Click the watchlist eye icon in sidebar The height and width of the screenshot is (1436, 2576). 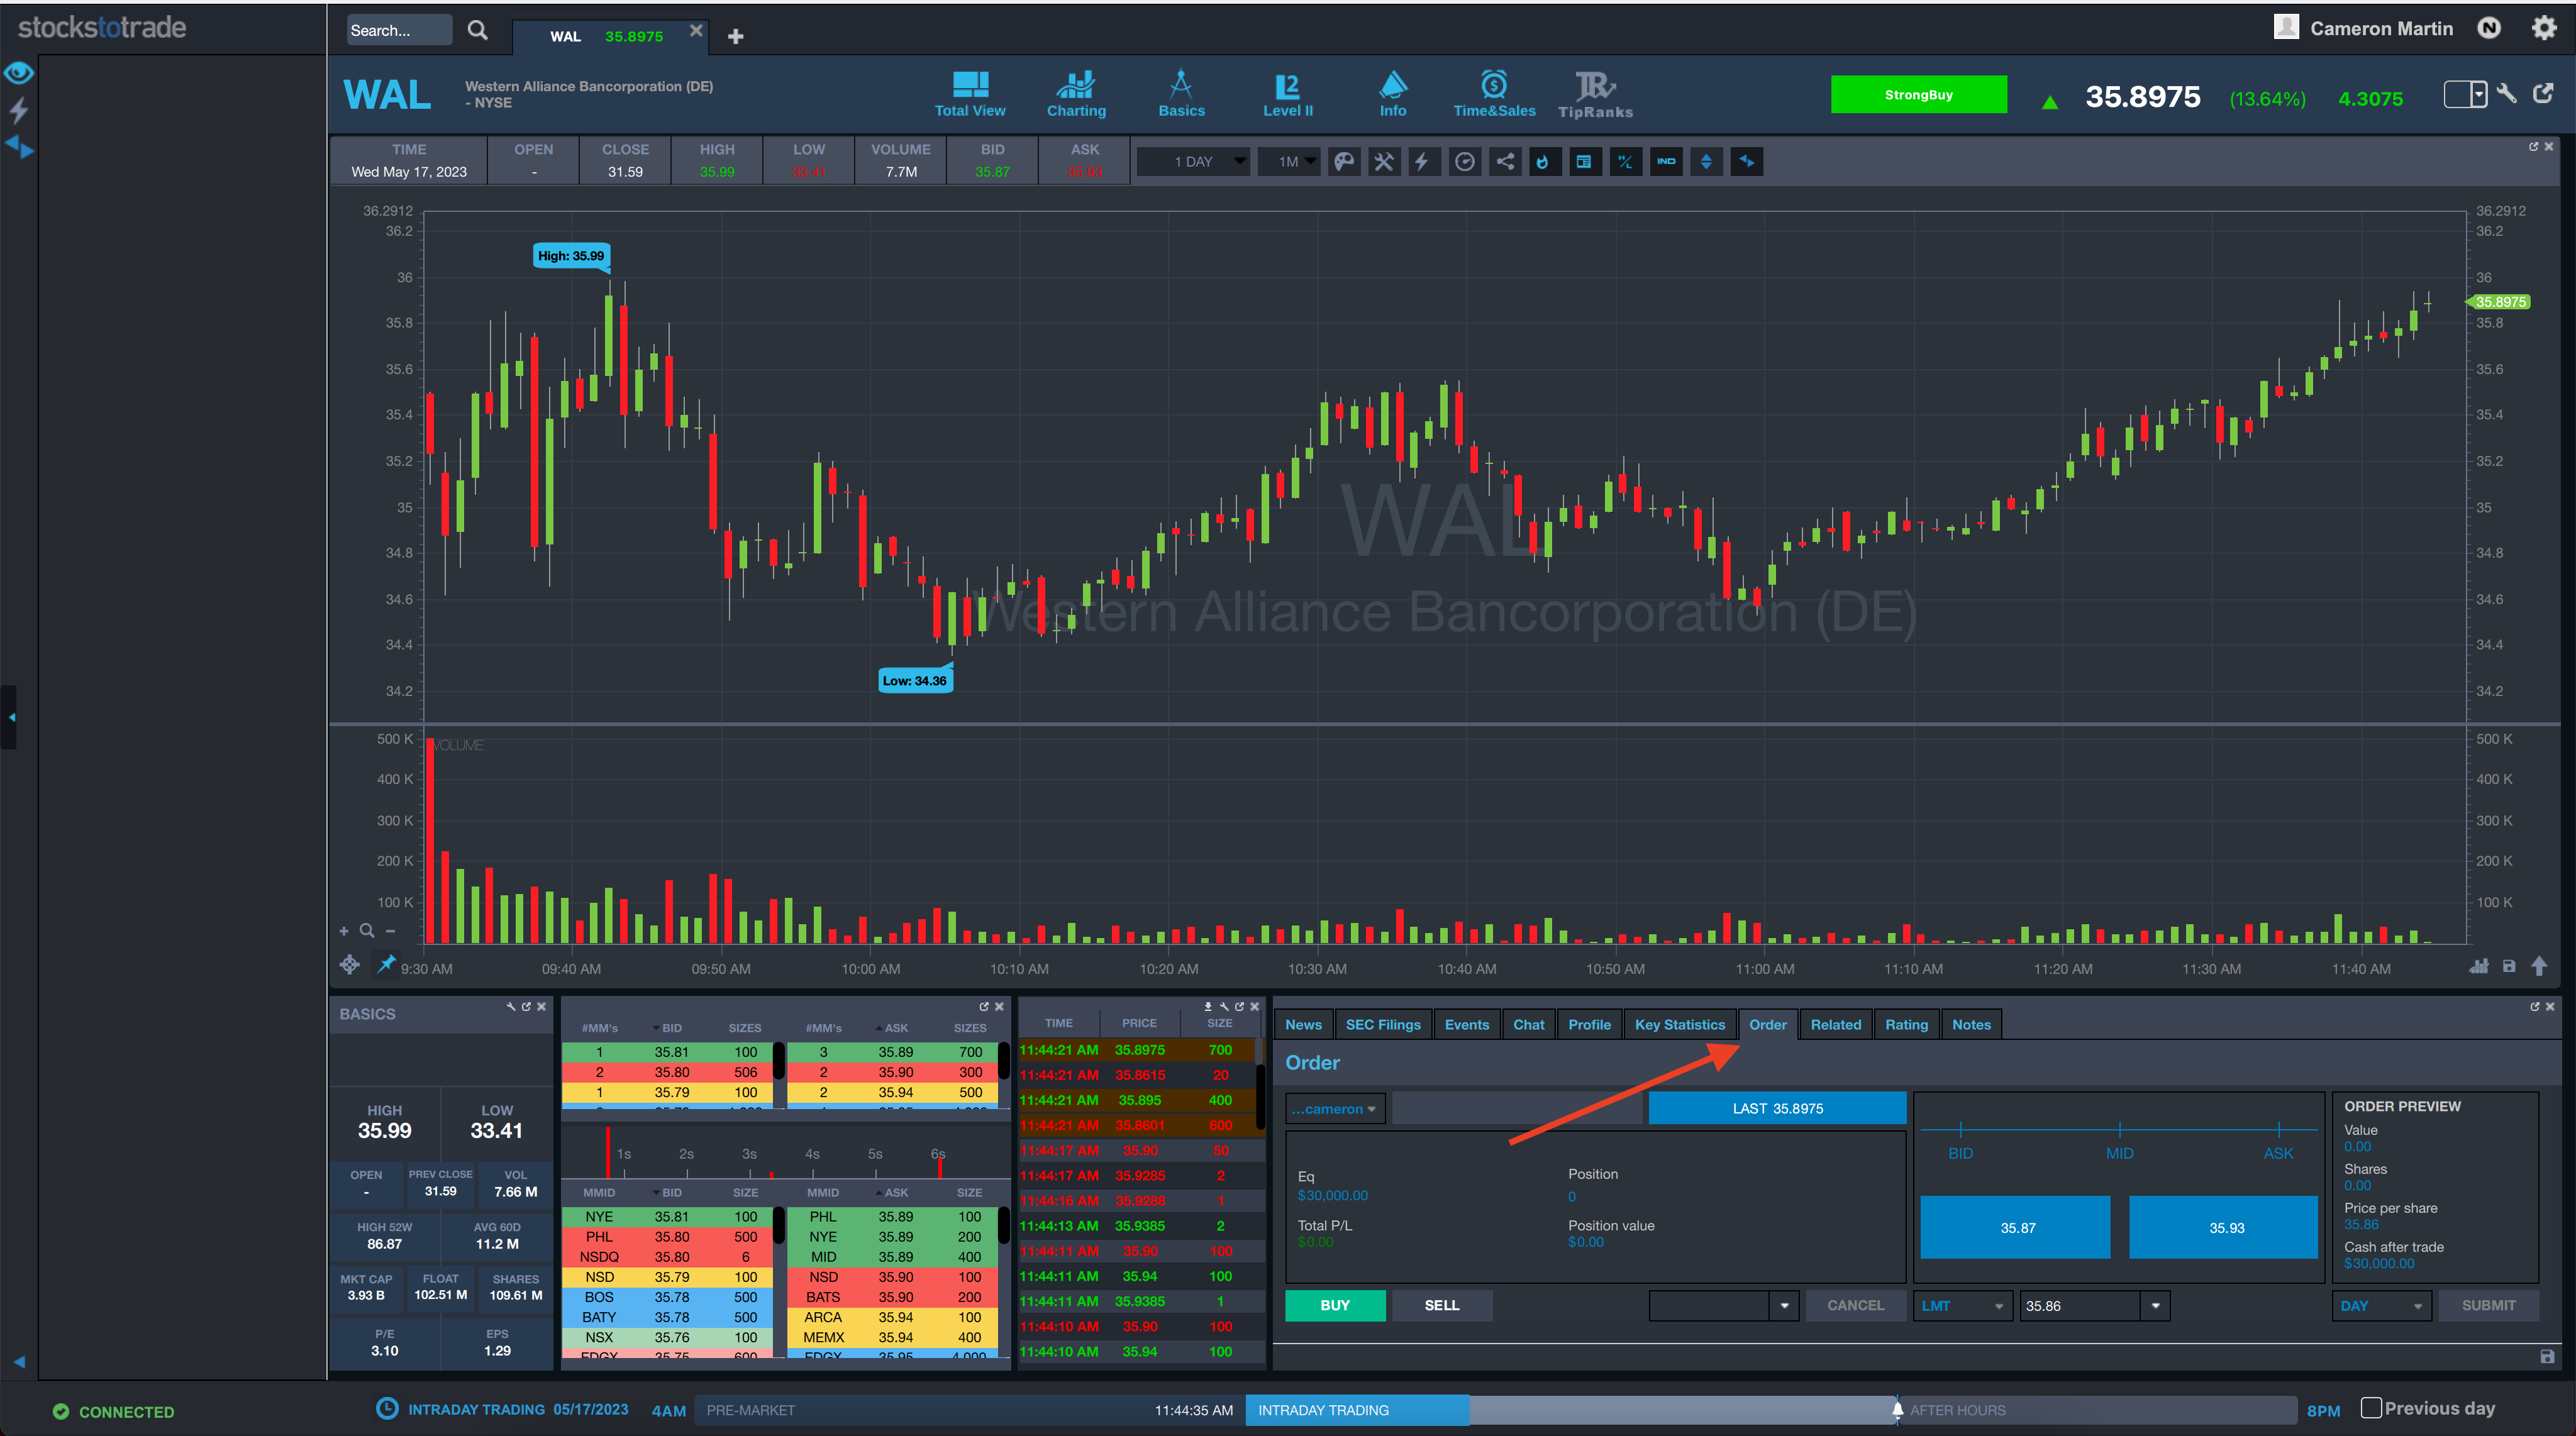tap(19, 73)
